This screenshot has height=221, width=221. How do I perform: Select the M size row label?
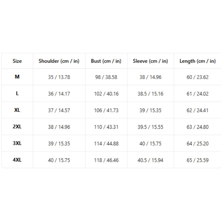tap(17, 77)
